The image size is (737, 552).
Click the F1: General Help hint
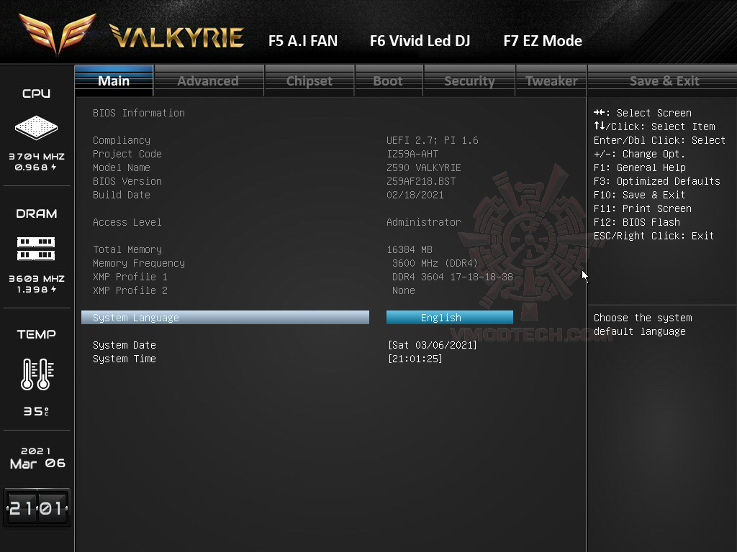[640, 167]
